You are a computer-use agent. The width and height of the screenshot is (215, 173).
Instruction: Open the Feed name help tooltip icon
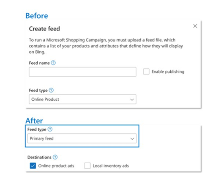coord(53,63)
